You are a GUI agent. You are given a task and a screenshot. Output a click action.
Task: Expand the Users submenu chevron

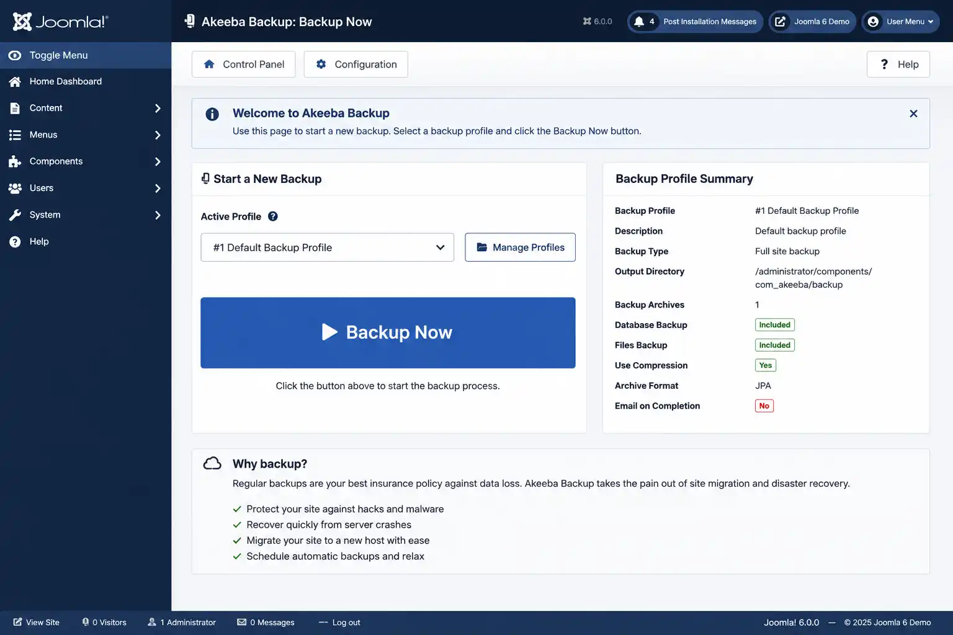click(x=158, y=188)
